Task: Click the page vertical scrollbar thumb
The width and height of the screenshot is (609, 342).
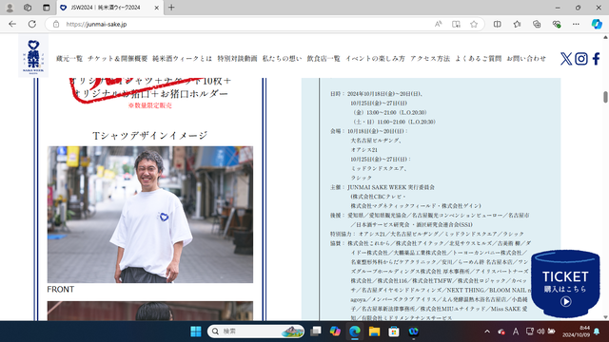Action: point(605,97)
